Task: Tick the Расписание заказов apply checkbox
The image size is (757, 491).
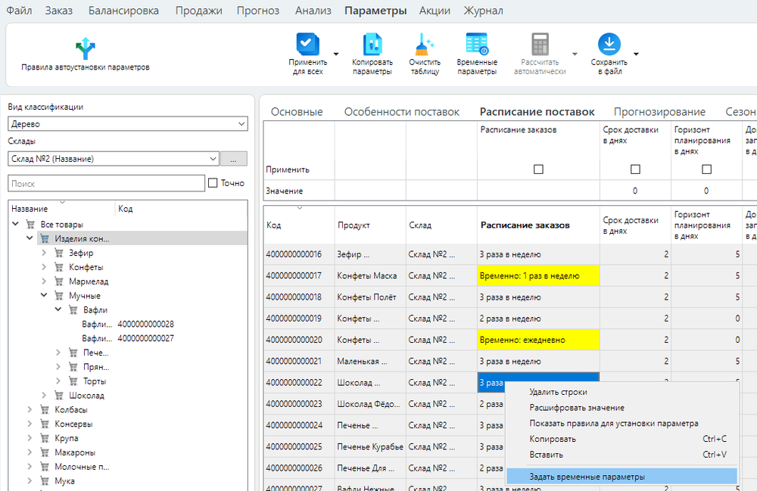Action: click(538, 169)
